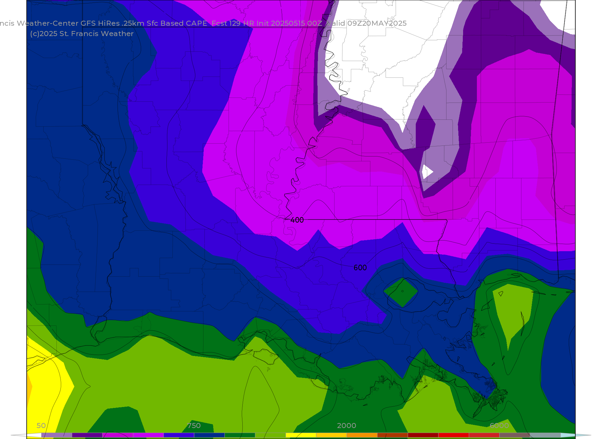Select the lavender swatch in the color bar

point(57,435)
